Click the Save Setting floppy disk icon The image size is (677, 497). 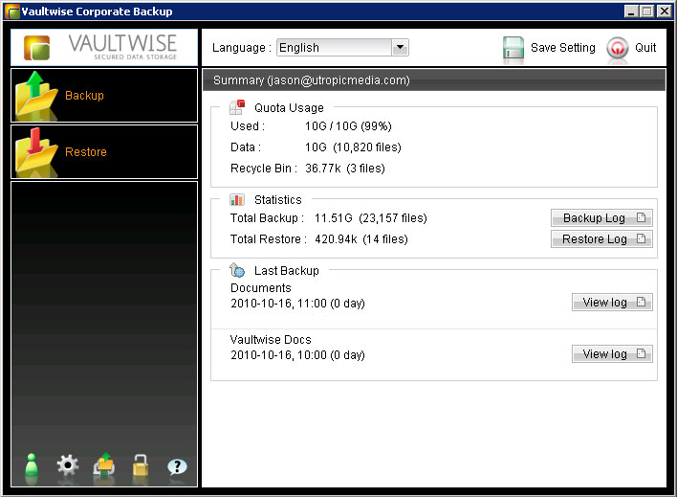pyautogui.click(x=513, y=48)
